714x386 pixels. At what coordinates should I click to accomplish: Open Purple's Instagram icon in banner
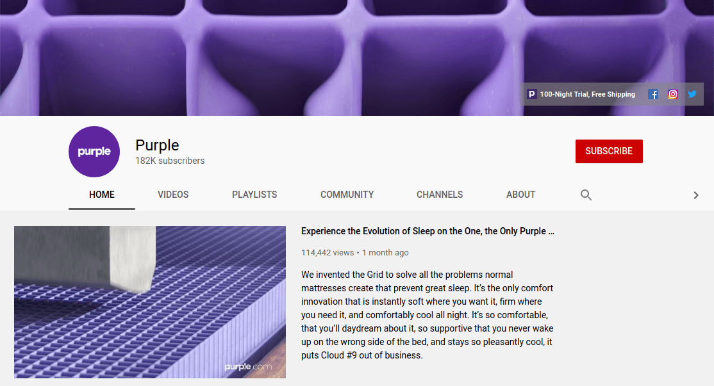pos(672,95)
